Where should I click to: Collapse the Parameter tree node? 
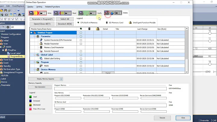pyautogui.click(x=35, y=36)
